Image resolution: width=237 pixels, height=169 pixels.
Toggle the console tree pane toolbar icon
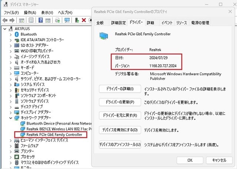click(21, 20)
